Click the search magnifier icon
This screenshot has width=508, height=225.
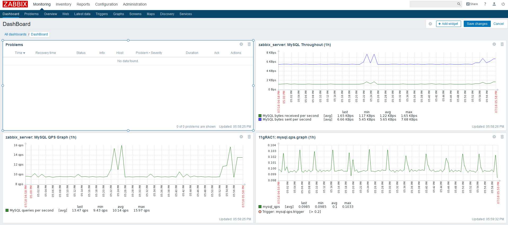(459, 4)
